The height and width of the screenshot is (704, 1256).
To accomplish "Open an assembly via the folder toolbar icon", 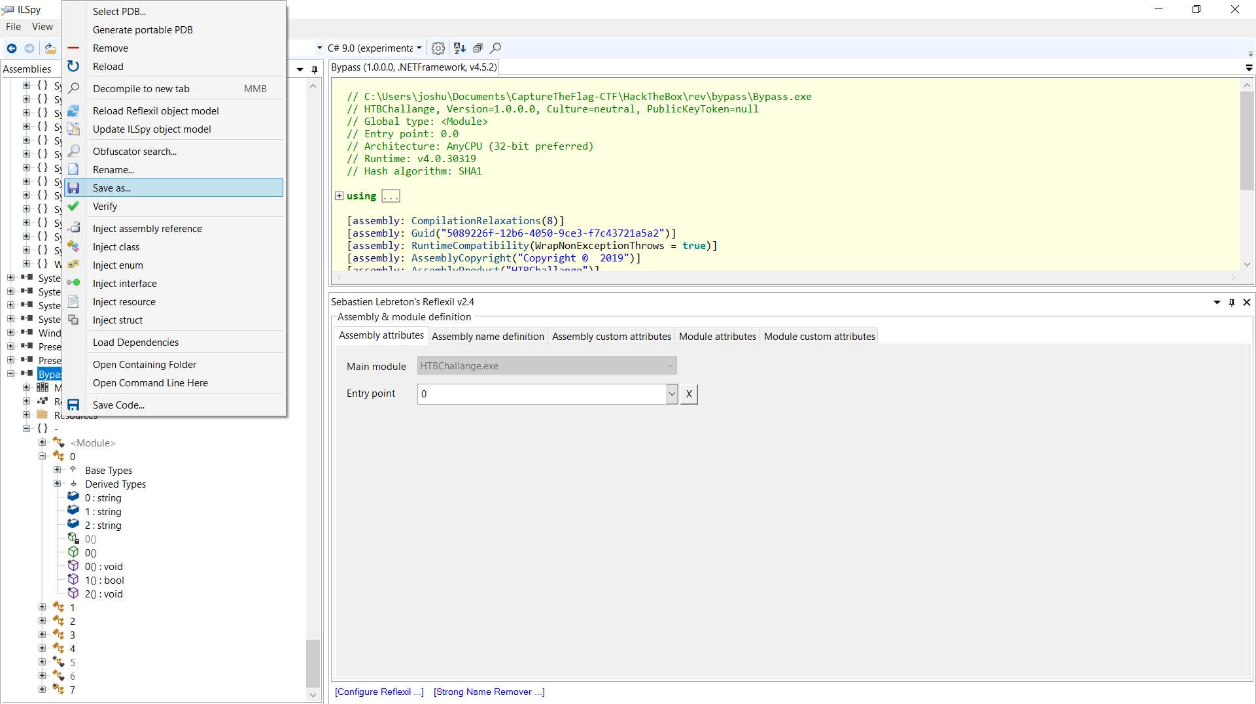I will point(50,48).
